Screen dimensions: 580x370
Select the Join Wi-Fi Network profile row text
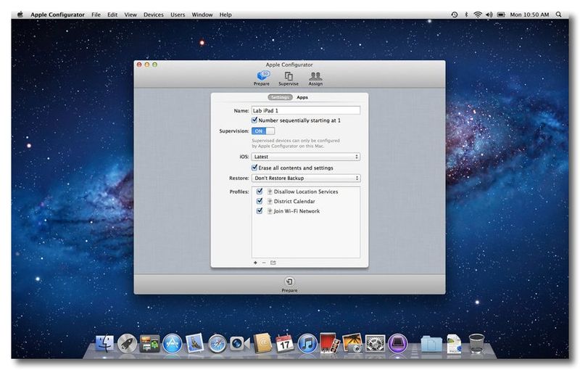297,211
